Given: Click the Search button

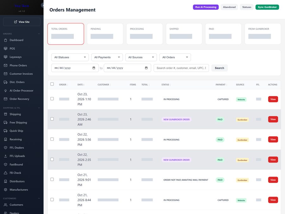Looking at the screenshot, I should [x=219, y=68].
